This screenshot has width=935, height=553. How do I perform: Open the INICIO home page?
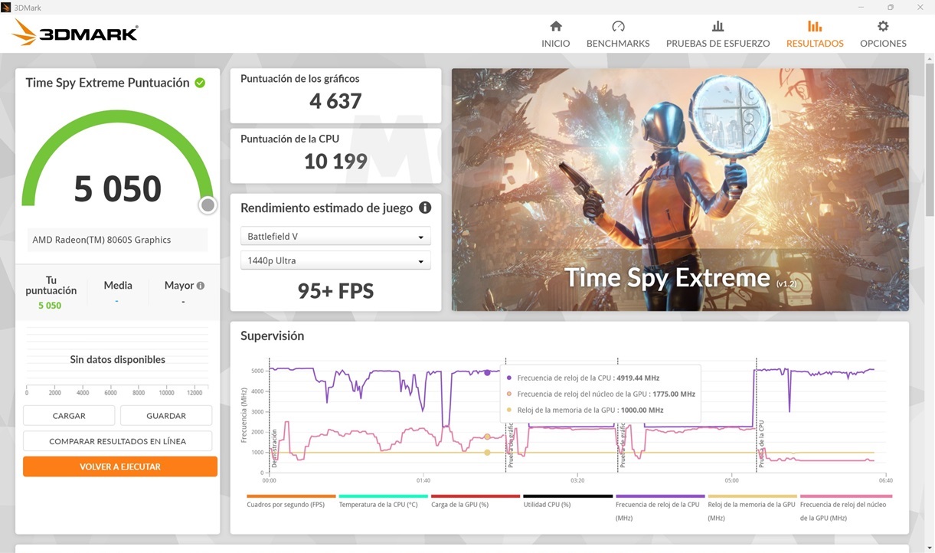point(555,33)
